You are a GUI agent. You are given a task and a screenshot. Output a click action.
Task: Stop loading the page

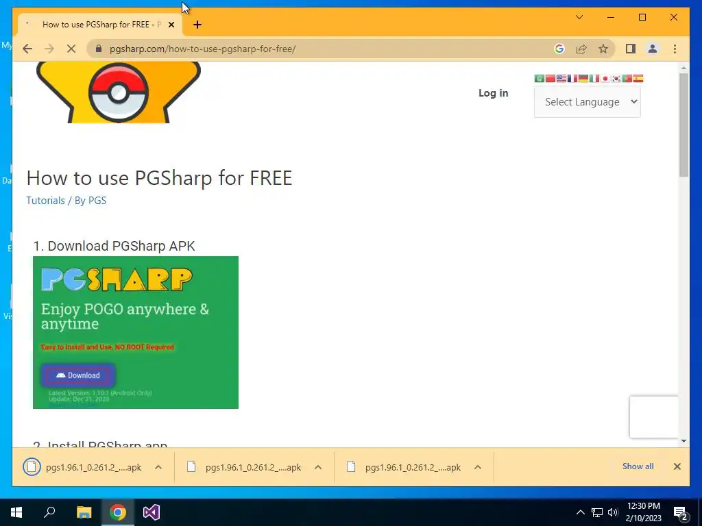click(x=71, y=49)
